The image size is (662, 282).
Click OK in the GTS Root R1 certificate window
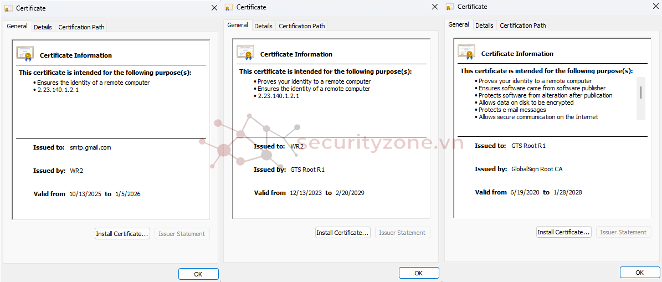point(640,273)
